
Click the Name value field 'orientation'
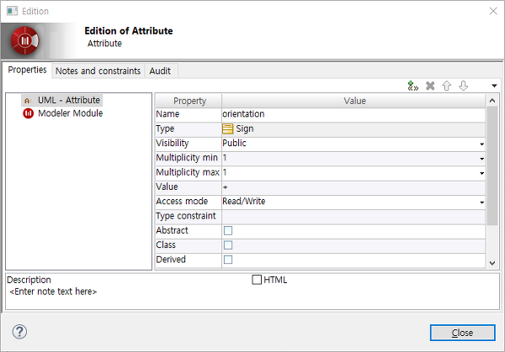point(353,114)
